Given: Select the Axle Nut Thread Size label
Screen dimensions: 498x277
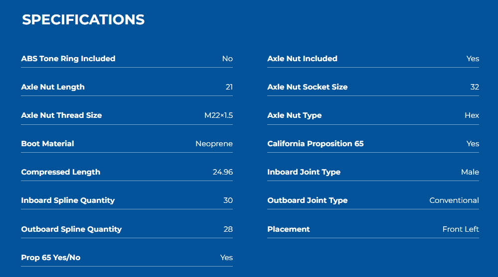Looking at the screenshot, I should pos(62,115).
